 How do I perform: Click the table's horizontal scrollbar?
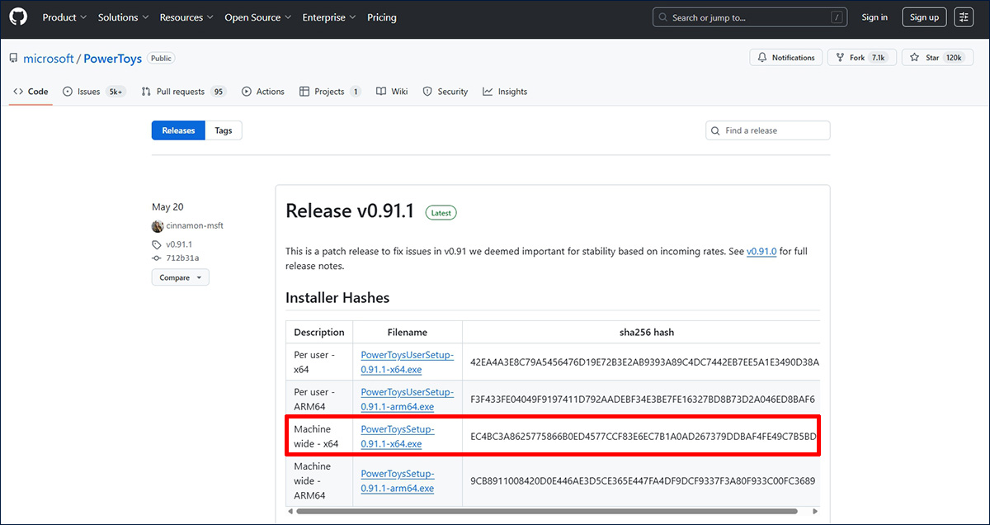coord(546,512)
